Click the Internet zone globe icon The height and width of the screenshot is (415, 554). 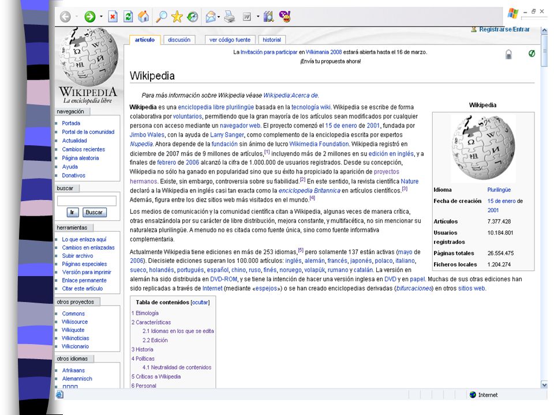[473, 394]
